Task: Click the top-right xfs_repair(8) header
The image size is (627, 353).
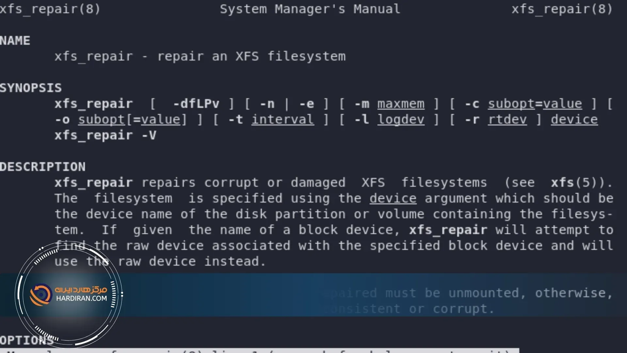Action: click(x=562, y=9)
